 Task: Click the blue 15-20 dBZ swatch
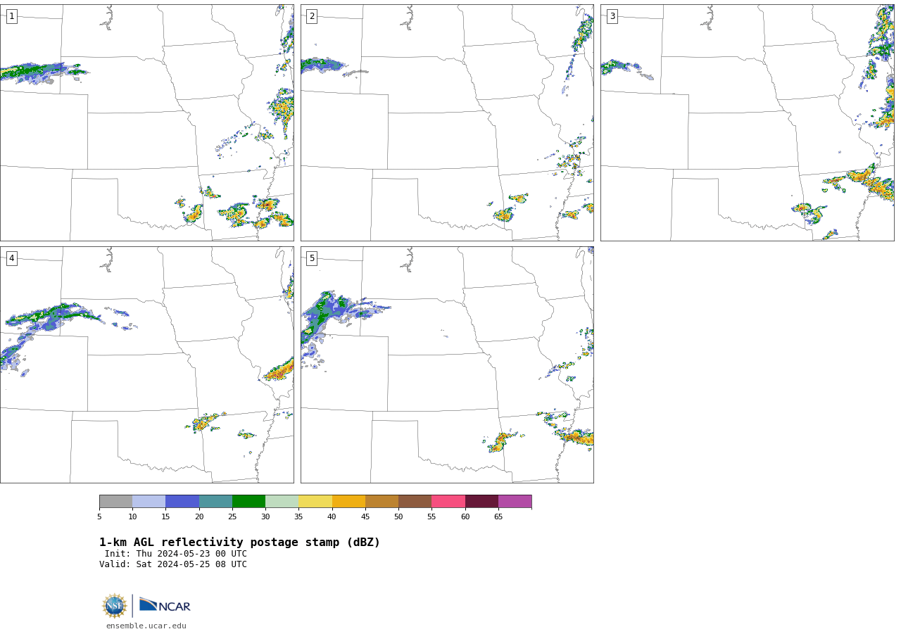[x=182, y=502]
